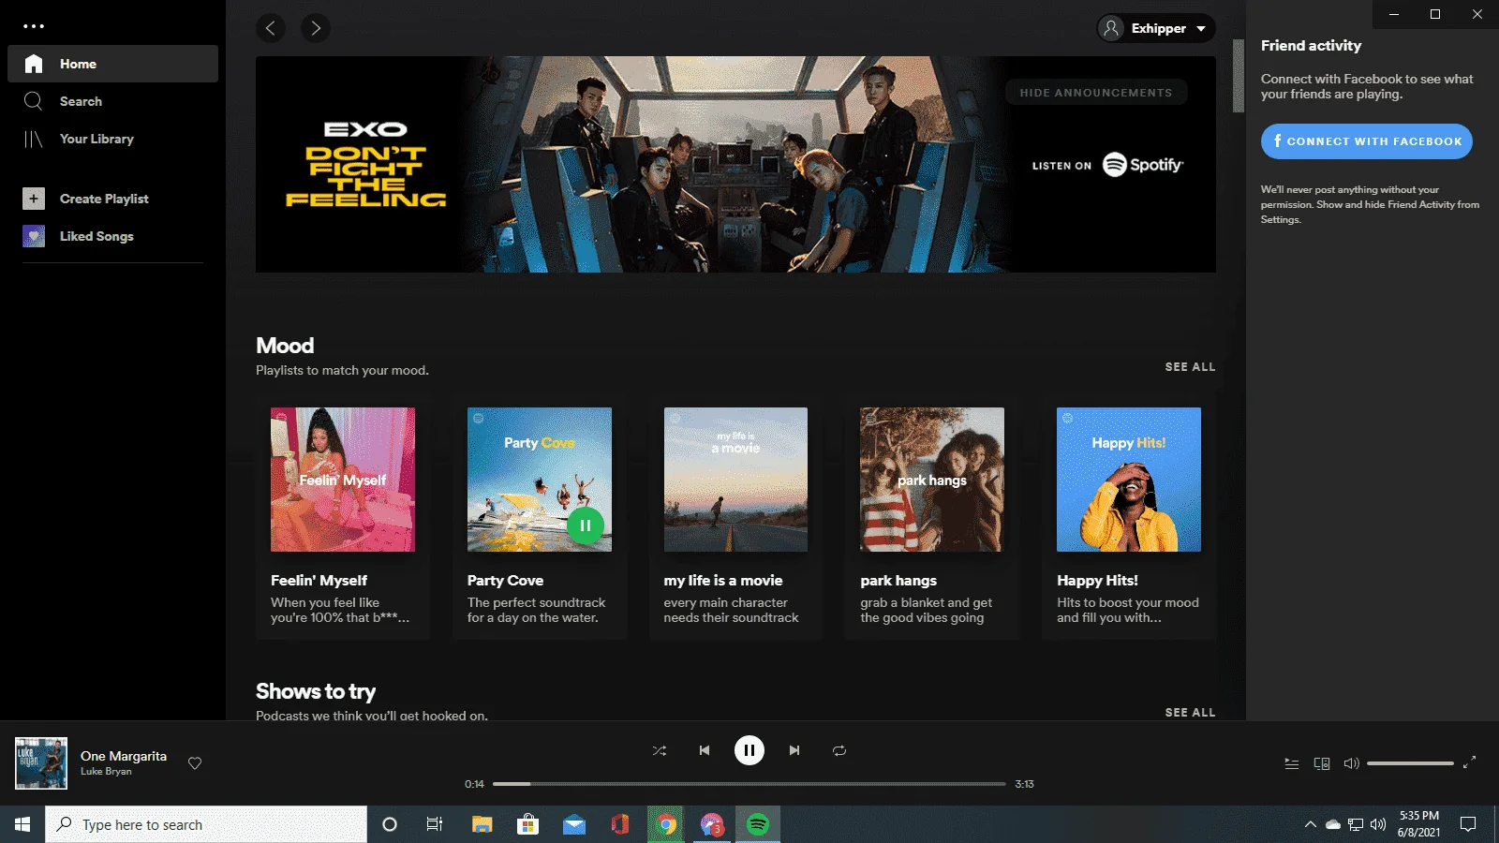Click Create Playlist in the sidebar
The width and height of the screenshot is (1499, 843).
click(104, 199)
